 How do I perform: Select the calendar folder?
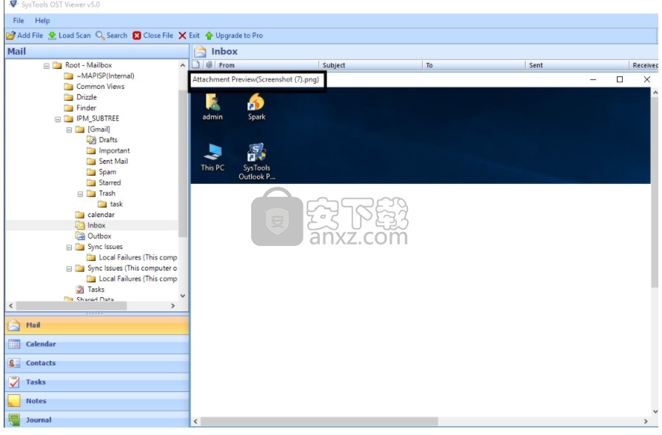(95, 215)
